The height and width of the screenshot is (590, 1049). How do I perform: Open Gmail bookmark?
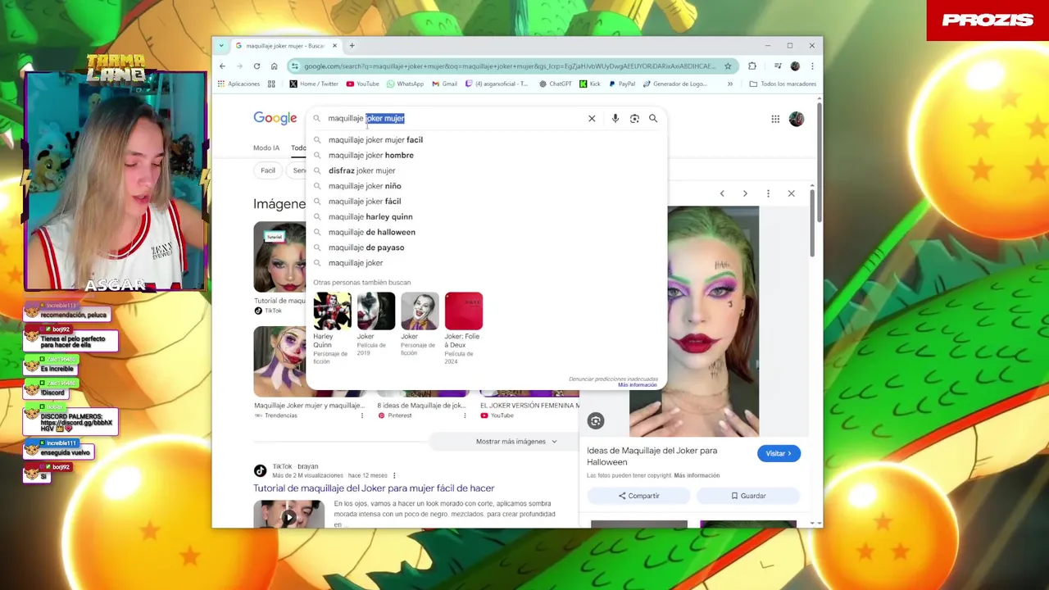pos(444,84)
